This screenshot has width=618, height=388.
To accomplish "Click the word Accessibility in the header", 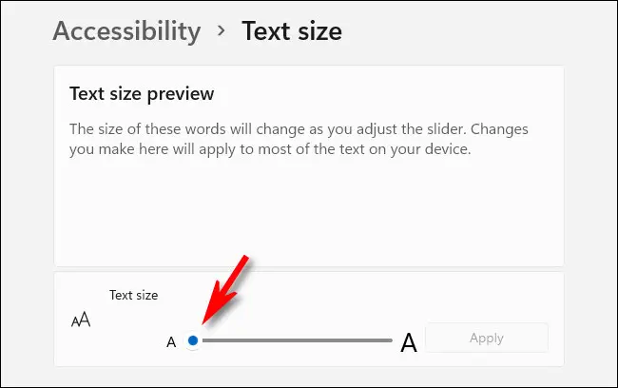I will click(x=126, y=30).
